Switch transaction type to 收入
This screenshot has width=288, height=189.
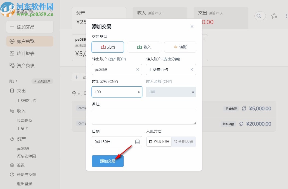(144, 47)
